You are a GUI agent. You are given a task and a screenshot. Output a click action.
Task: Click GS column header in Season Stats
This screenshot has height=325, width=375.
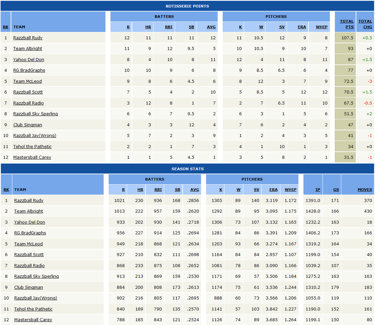point(336,190)
